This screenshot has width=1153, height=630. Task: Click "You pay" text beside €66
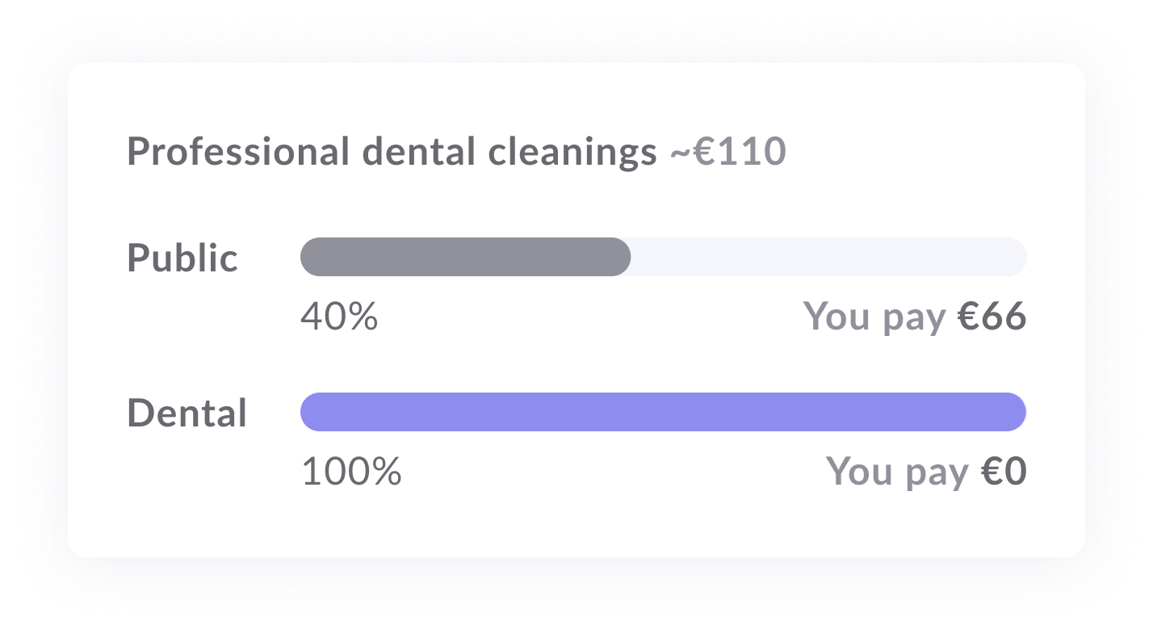[x=875, y=317]
